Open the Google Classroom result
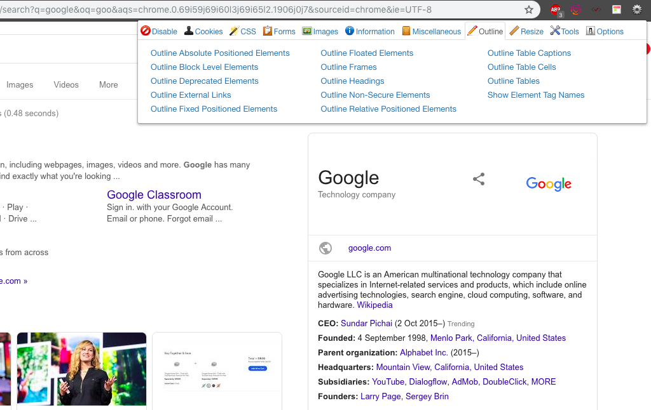 tap(154, 195)
